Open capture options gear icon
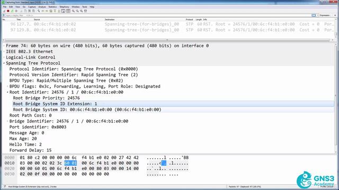339x190 pixels. click(16, 11)
